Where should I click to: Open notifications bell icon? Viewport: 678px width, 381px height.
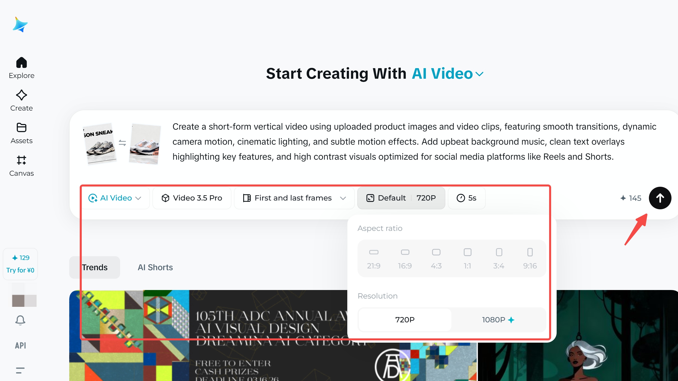(20, 320)
